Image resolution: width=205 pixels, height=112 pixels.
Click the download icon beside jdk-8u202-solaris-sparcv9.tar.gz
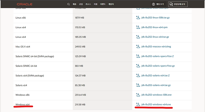tap(138, 66)
